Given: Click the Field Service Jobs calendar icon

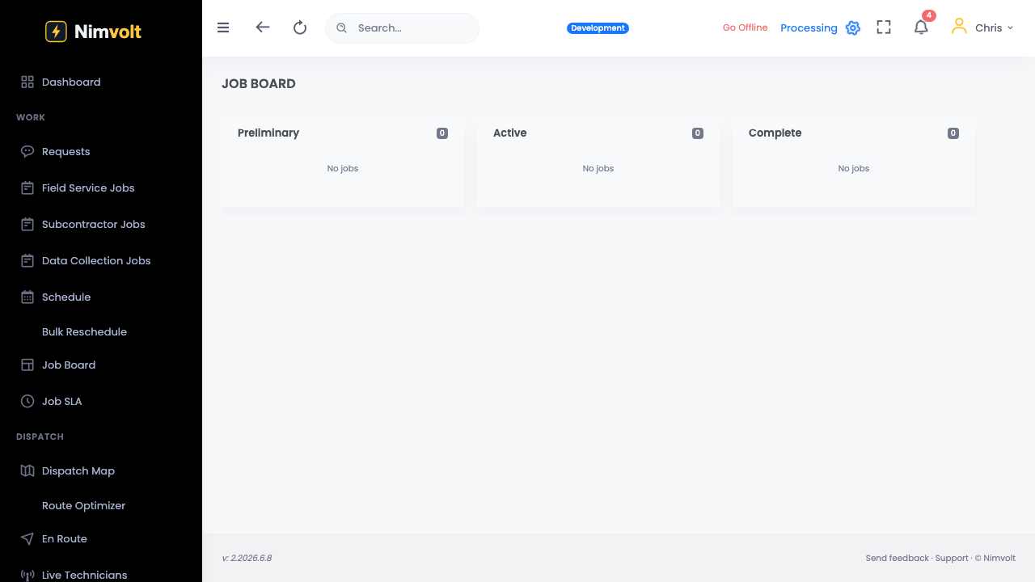Looking at the screenshot, I should point(27,188).
